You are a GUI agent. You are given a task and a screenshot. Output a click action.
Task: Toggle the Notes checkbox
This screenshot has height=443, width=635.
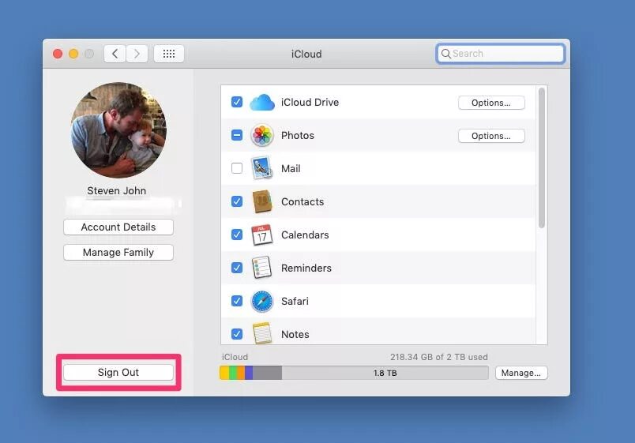click(x=237, y=334)
